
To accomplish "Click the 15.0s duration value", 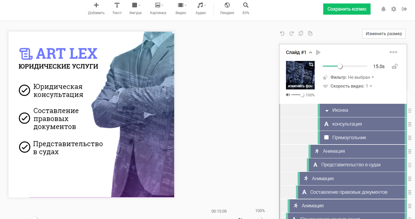I will coord(379,67).
